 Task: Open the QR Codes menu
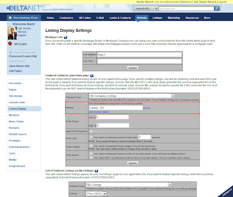pyautogui.click(x=85, y=18)
